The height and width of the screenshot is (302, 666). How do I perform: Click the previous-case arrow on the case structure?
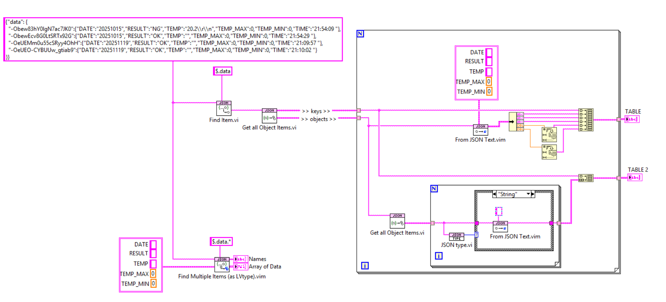point(494,194)
